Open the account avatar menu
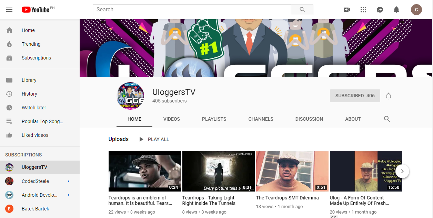Image resolution: width=433 pixels, height=218 pixels. pyautogui.click(x=416, y=10)
